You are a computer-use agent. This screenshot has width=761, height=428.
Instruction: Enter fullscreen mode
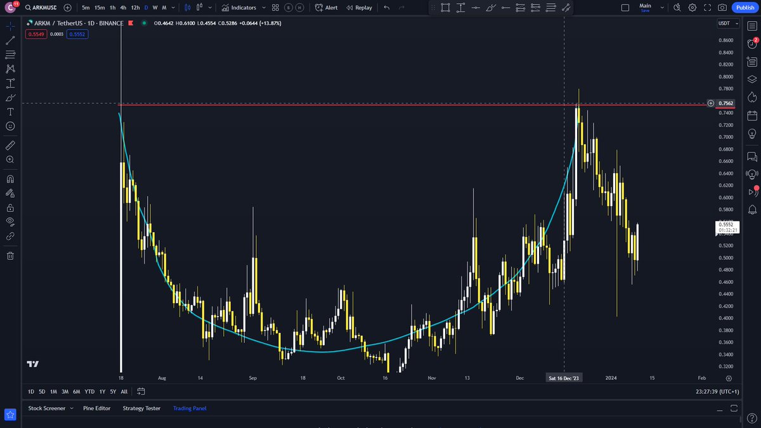click(x=707, y=8)
